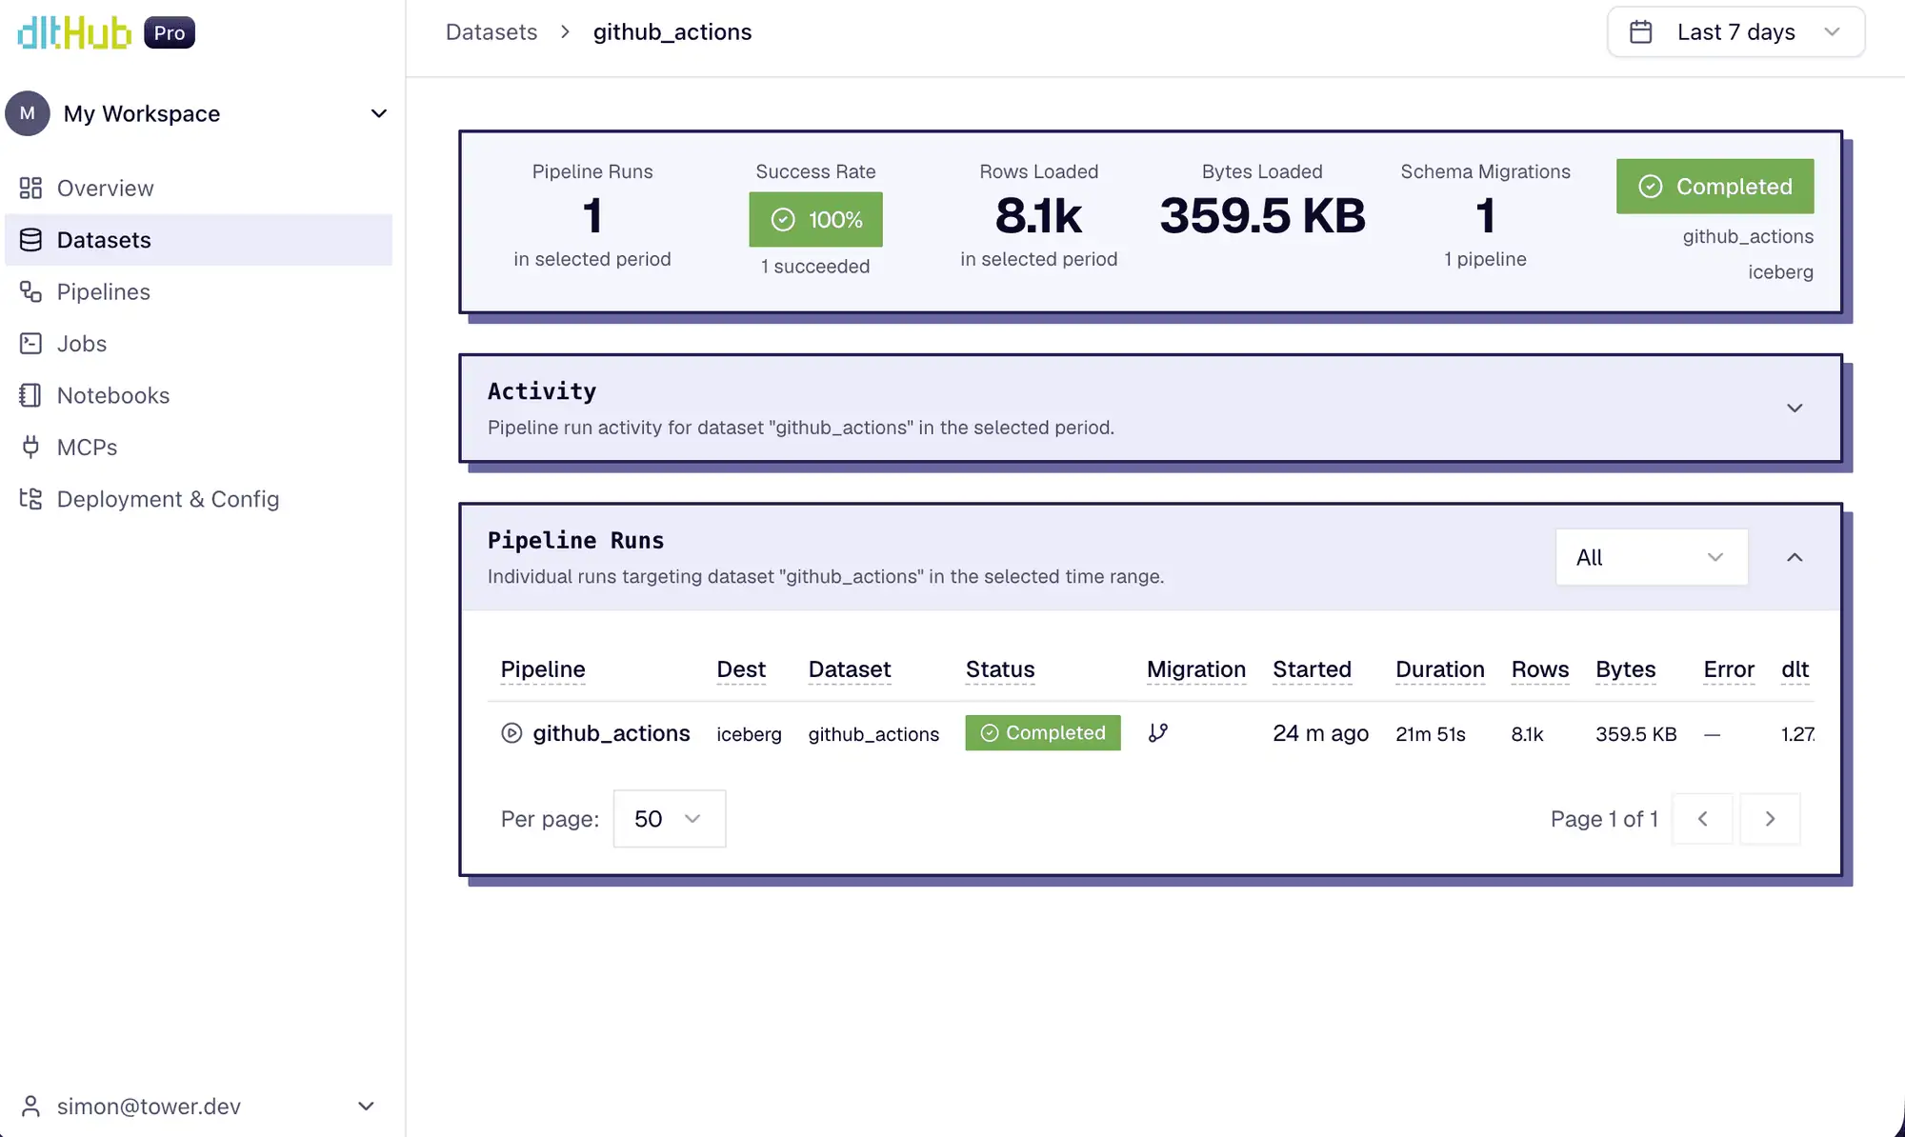Click the 8.1k Rows Loaded value

pyautogui.click(x=1039, y=215)
